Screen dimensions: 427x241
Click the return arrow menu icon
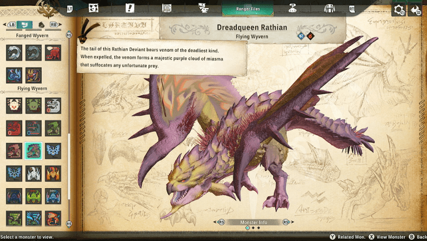(415, 10)
